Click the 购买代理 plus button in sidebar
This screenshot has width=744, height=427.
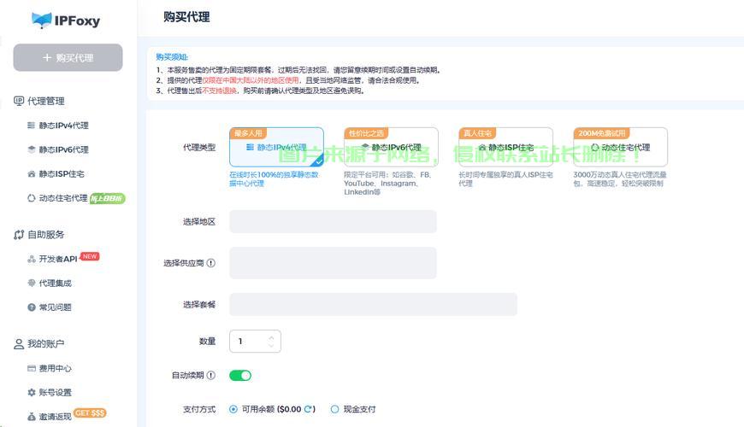tap(68, 58)
